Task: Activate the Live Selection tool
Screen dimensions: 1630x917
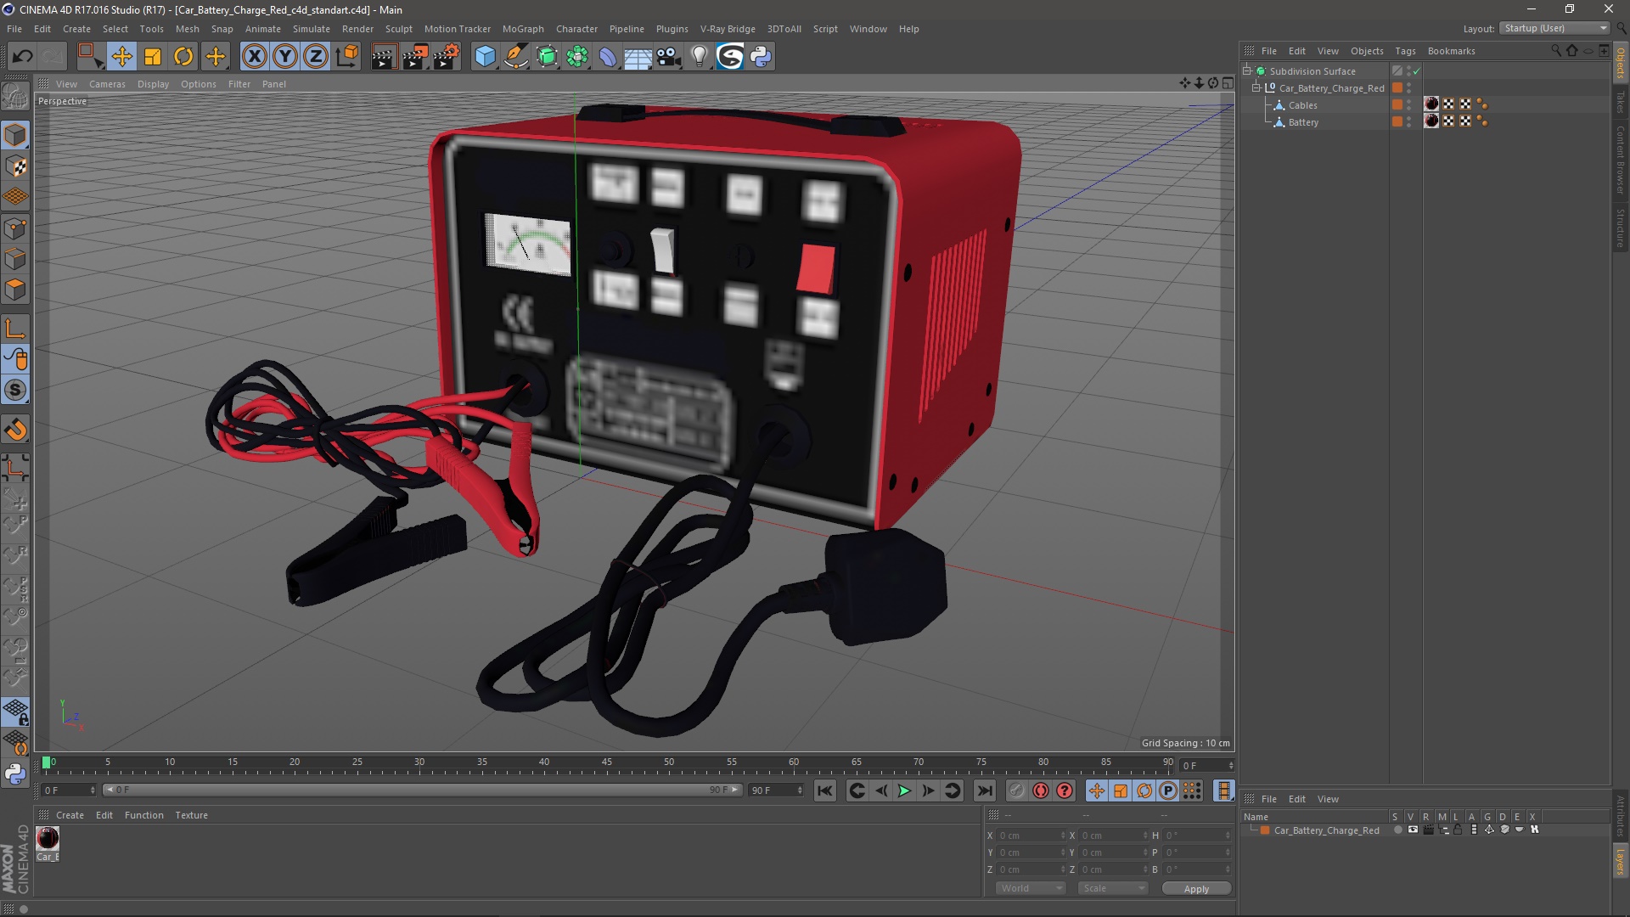Action: coord(90,57)
